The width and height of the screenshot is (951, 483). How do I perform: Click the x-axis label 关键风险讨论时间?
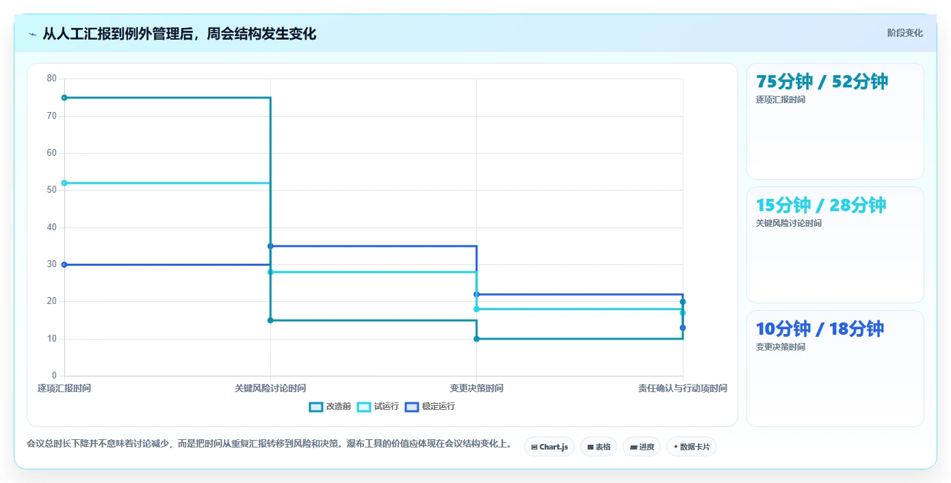(270, 388)
